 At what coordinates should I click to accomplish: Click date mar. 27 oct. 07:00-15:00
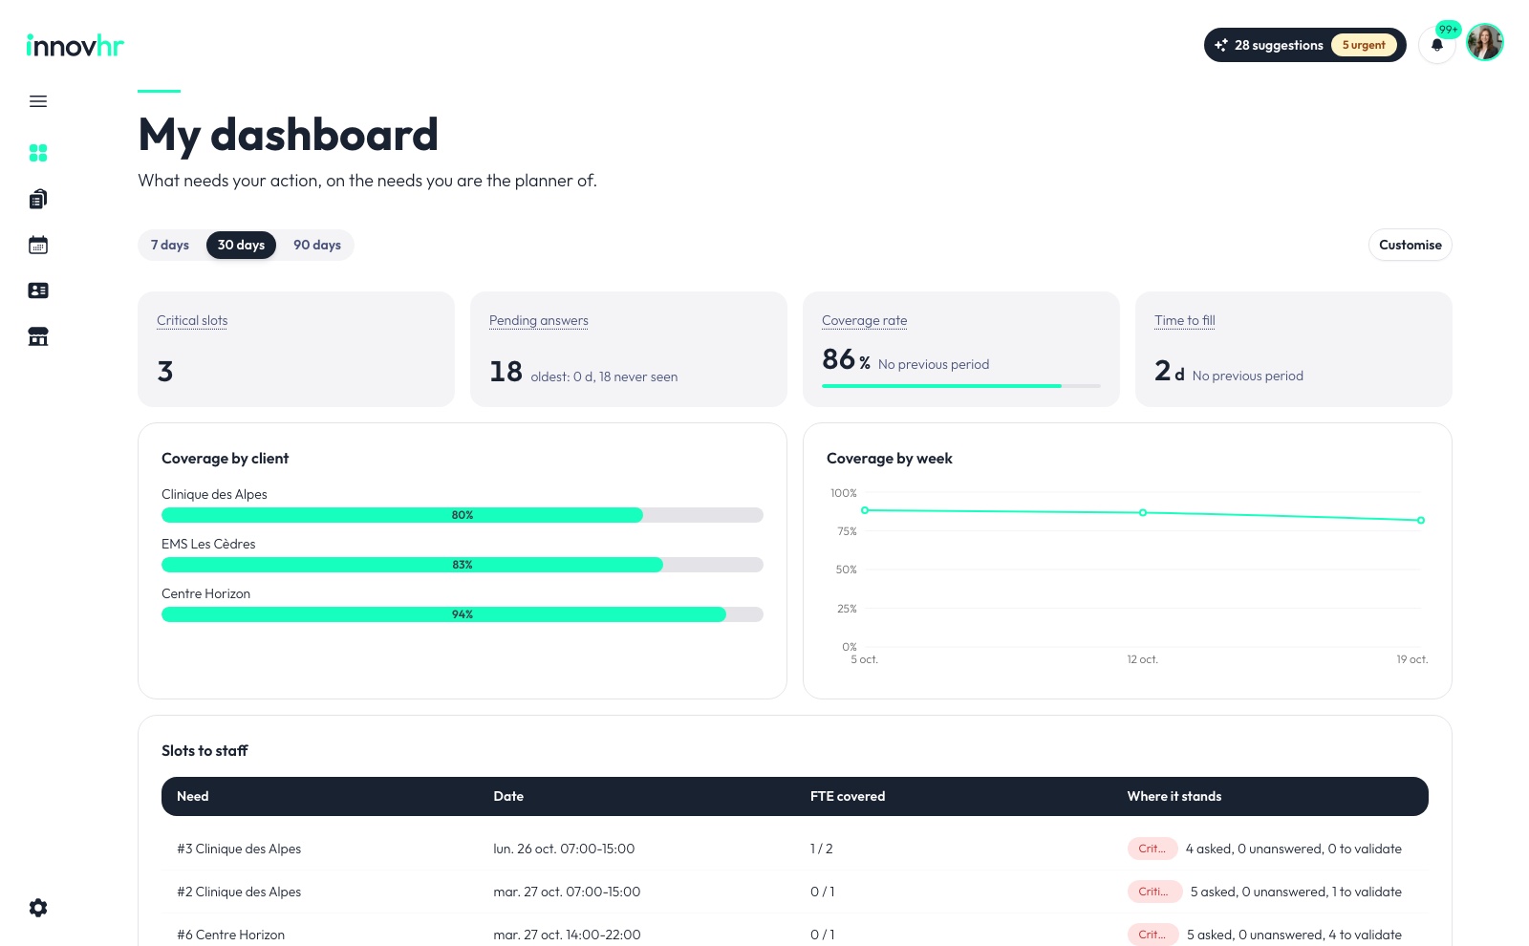567,892
